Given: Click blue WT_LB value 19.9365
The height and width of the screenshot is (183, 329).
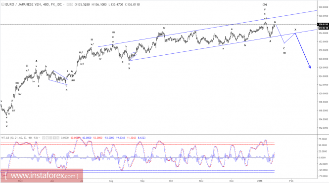Looking at the screenshot, I should click(120, 138).
